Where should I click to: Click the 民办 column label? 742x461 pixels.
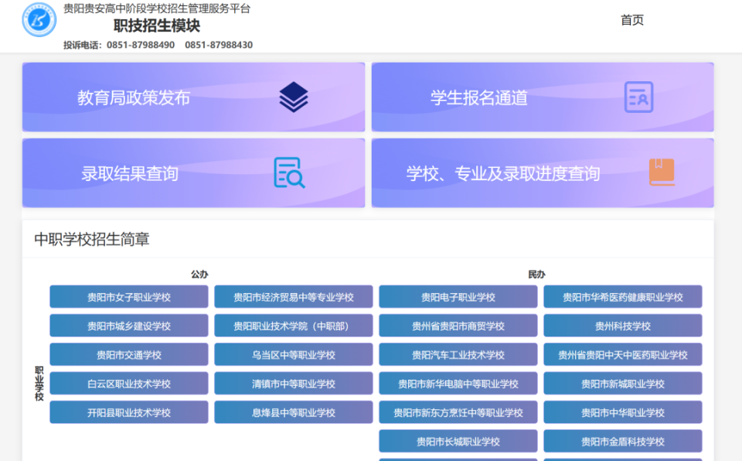coord(536,275)
